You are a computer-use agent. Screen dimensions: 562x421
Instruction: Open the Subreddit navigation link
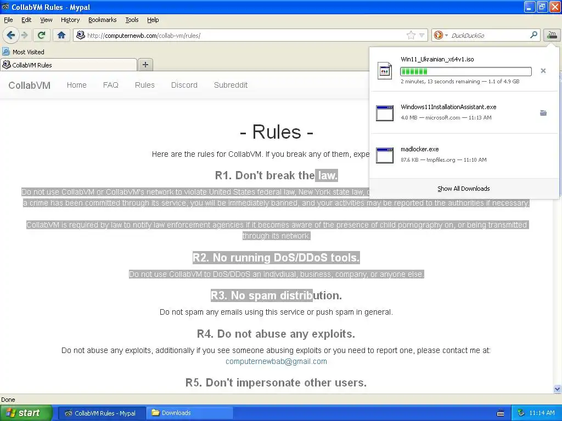[x=231, y=85]
